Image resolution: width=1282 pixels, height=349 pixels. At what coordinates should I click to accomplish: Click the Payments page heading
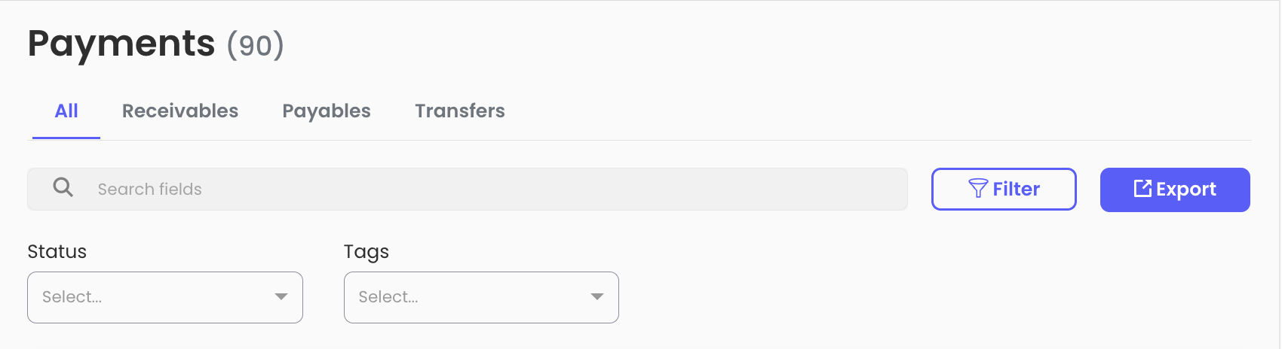[x=121, y=44]
